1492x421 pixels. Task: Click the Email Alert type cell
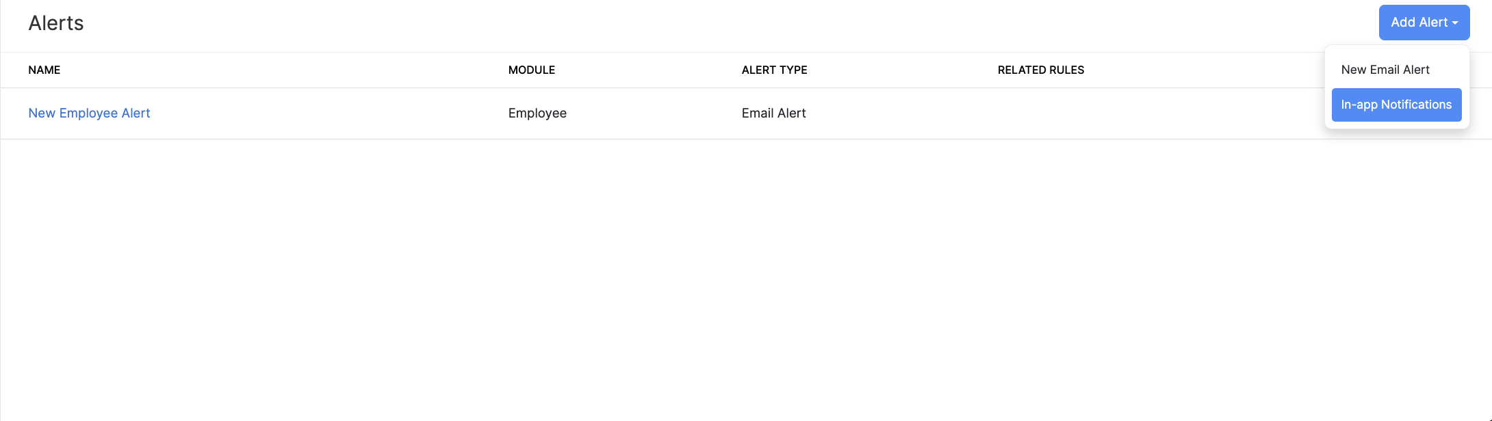click(773, 113)
